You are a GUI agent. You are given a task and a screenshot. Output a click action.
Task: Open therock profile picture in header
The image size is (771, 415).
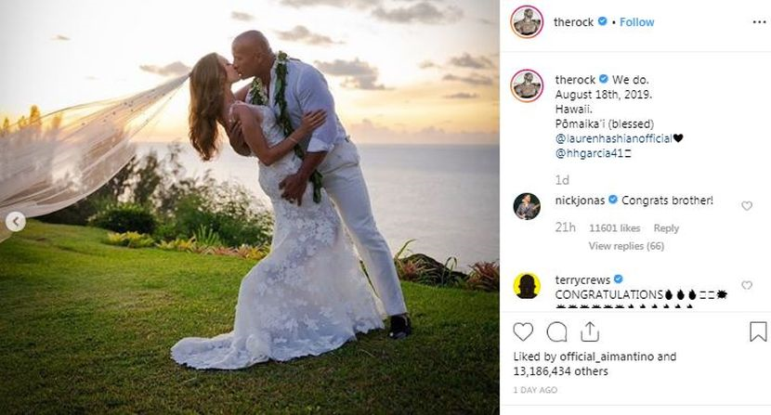coord(527,21)
